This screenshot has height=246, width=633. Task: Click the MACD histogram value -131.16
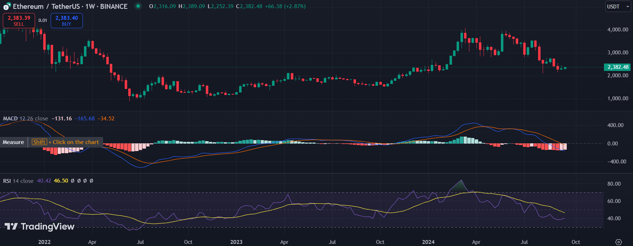pos(62,119)
